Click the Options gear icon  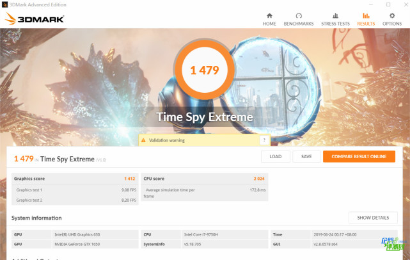pos(392,16)
